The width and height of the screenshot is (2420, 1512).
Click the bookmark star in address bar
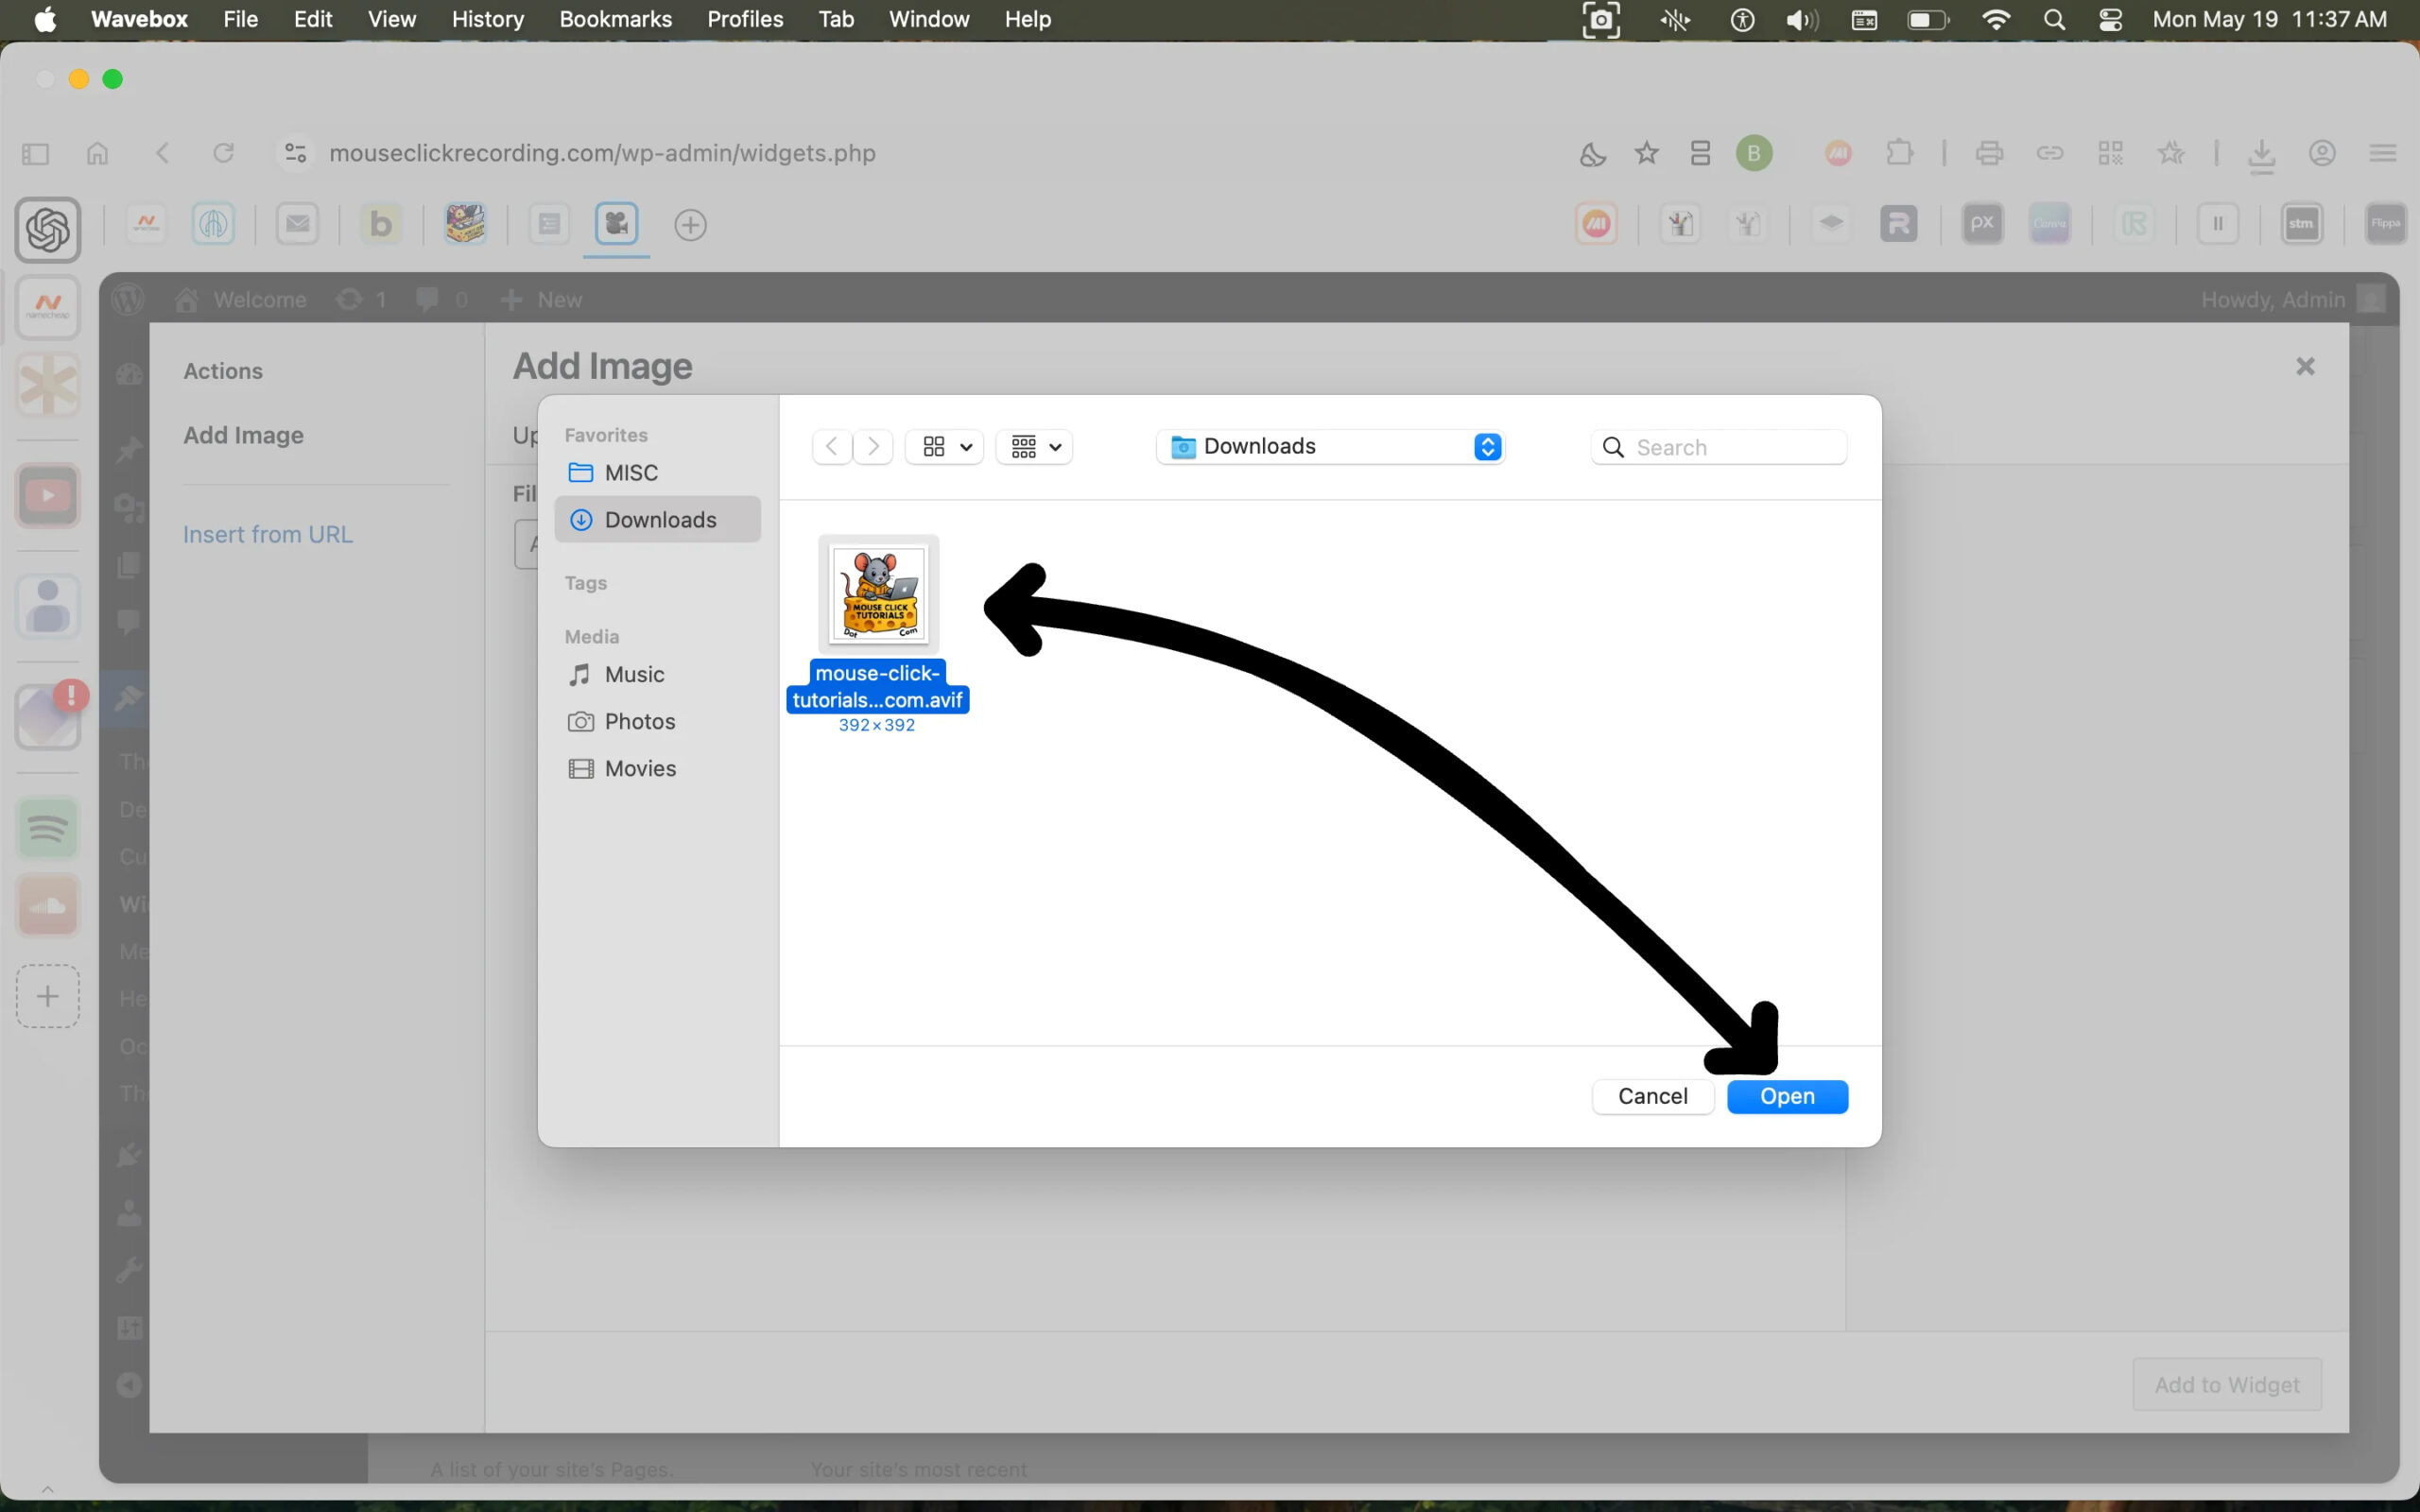(1646, 153)
